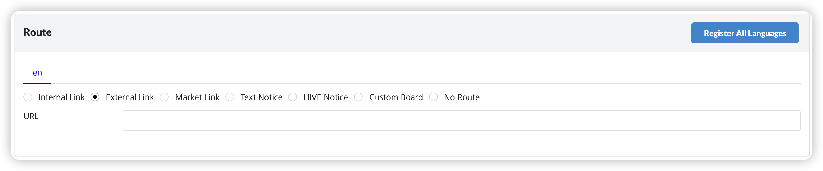Click the Route section heading
The width and height of the screenshot is (823, 171).
pyautogui.click(x=38, y=32)
